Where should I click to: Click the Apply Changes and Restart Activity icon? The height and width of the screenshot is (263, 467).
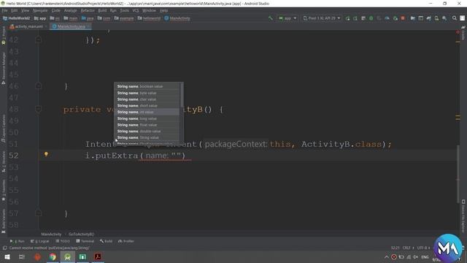pos(355,18)
